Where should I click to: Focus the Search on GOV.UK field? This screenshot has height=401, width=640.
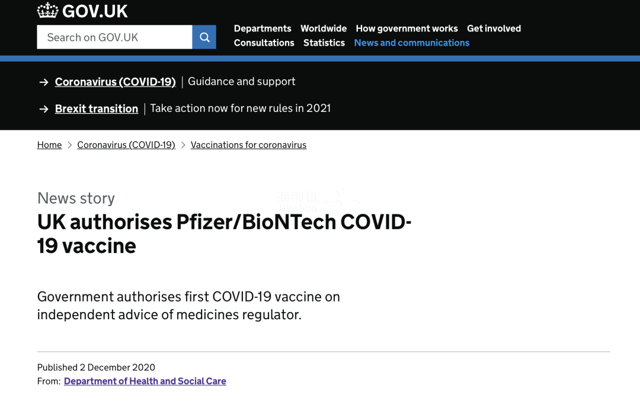[115, 37]
